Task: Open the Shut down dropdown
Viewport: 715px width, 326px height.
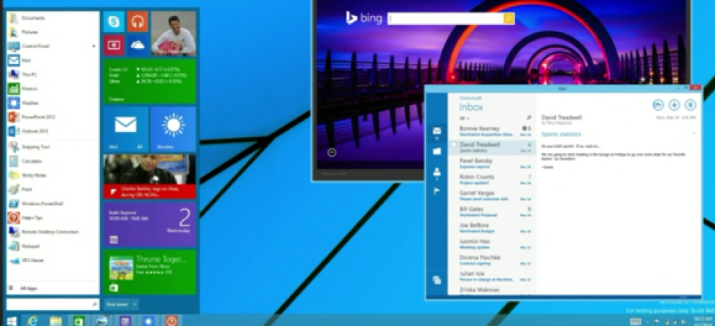Action: pos(121,303)
